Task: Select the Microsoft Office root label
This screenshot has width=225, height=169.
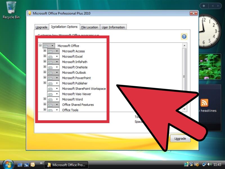Action: (x=68, y=46)
